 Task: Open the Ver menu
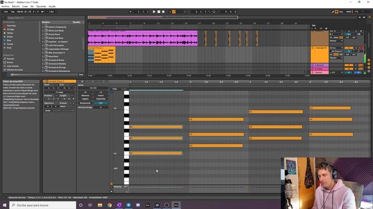(x=32, y=6)
